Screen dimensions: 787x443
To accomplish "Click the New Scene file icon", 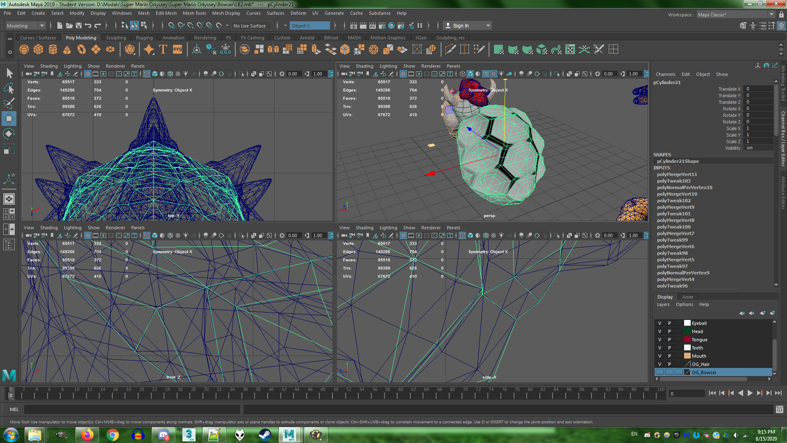I will 60,26.
